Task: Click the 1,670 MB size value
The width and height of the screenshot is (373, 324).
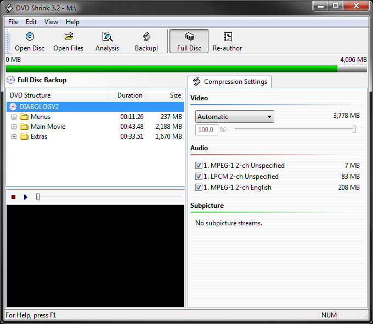Action: coord(168,137)
